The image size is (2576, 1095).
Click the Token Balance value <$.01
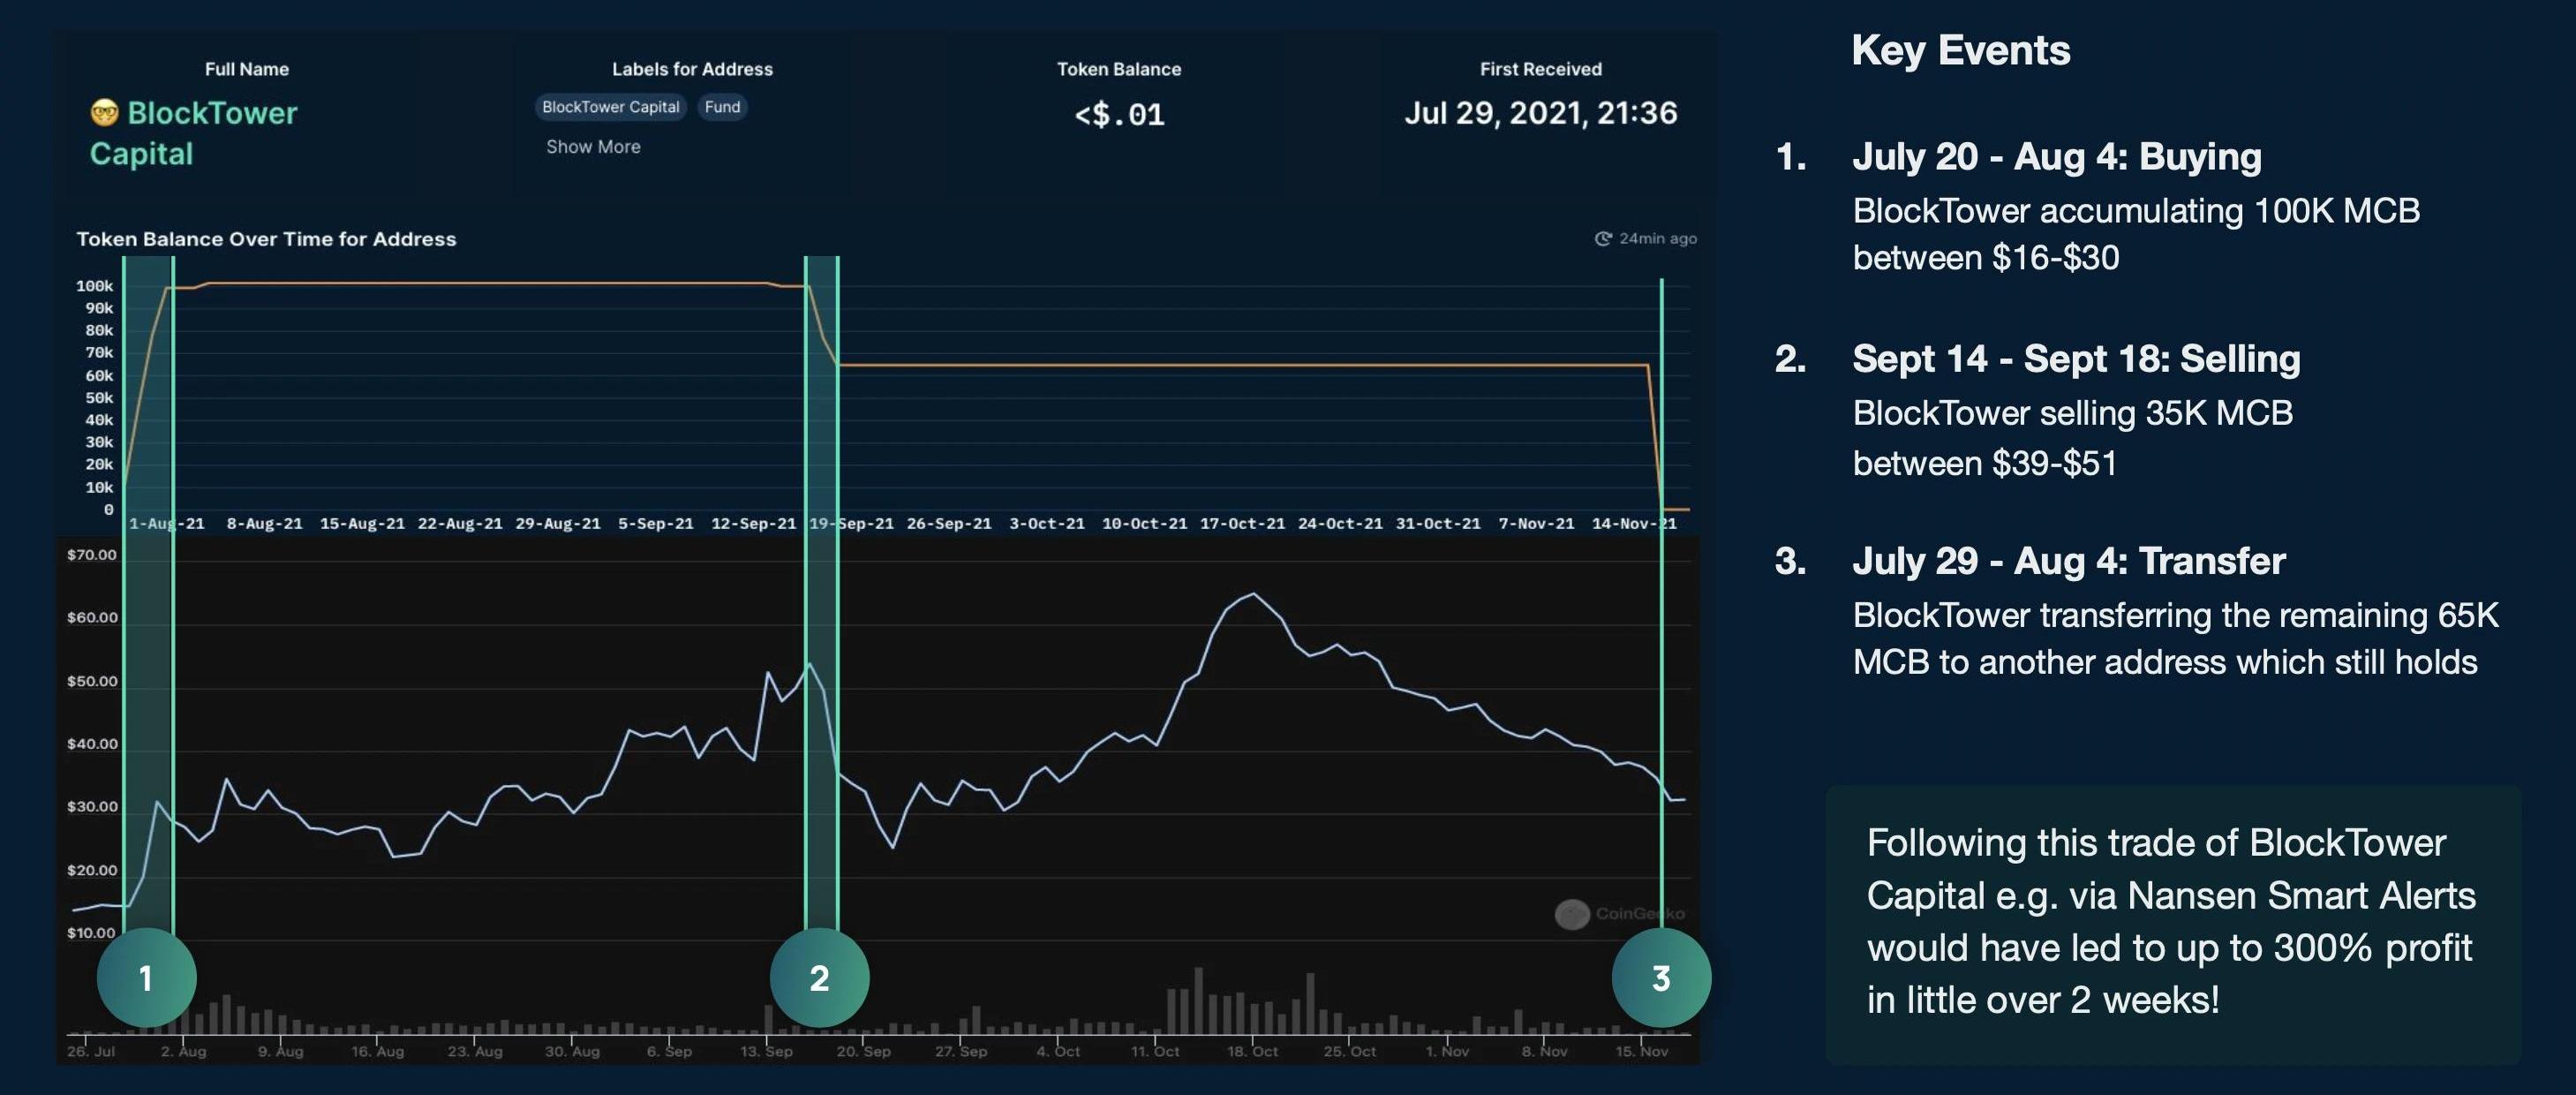pyautogui.click(x=1119, y=115)
